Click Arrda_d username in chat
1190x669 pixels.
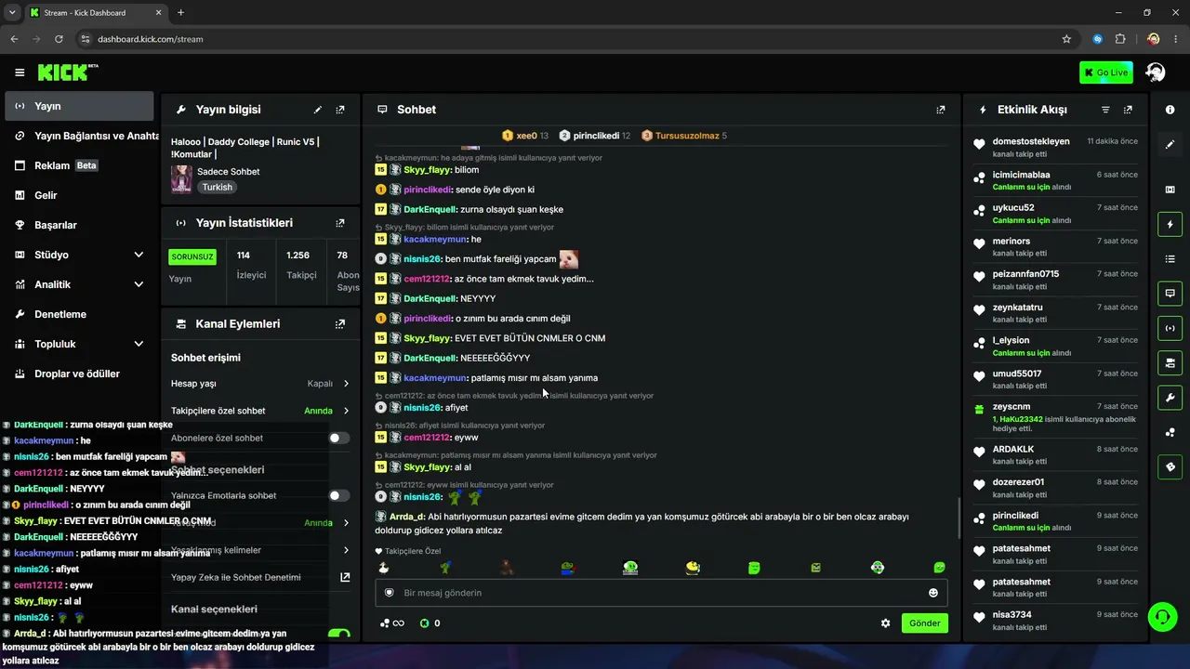pos(407,517)
